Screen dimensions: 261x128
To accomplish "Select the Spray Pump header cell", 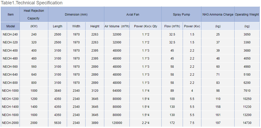I will coord(181,15).
